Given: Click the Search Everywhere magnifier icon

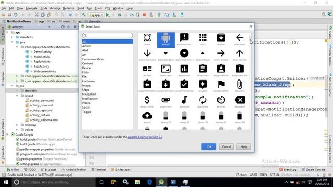Looking at the screenshot, I should pyautogui.click(x=324, y=14).
